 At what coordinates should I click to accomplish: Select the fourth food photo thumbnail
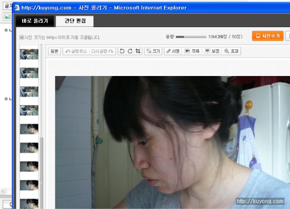[29, 110]
